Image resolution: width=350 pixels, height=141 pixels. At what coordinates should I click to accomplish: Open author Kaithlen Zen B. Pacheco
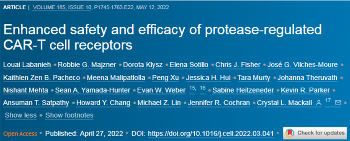(x=42, y=78)
